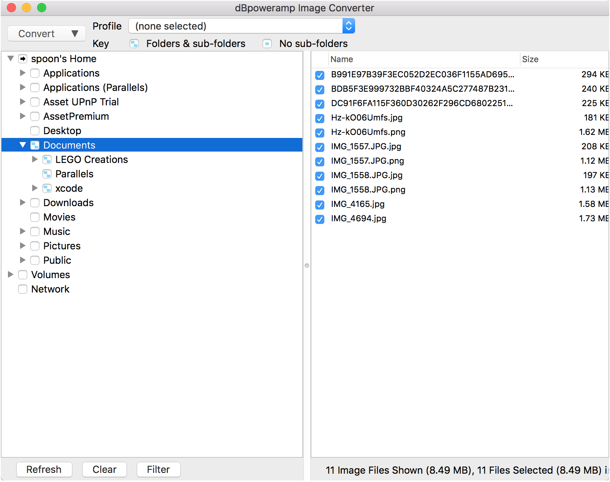Expand the Applications folder
This screenshot has height=482, width=610.
(23, 73)
